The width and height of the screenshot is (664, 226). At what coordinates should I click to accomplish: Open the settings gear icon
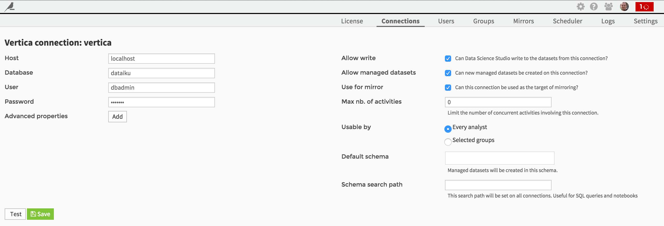pyautogui.click(x=581, y=6)
